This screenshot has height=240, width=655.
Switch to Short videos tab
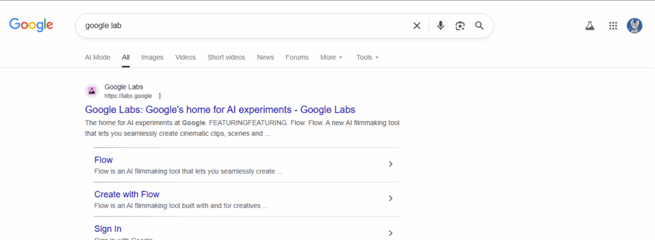pos(226,57)
